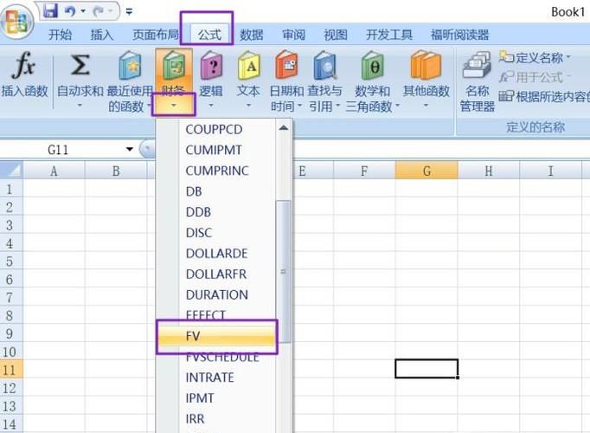Select the FV function
The width and height of the screenshot is (590, 433).
pos(216,336)
